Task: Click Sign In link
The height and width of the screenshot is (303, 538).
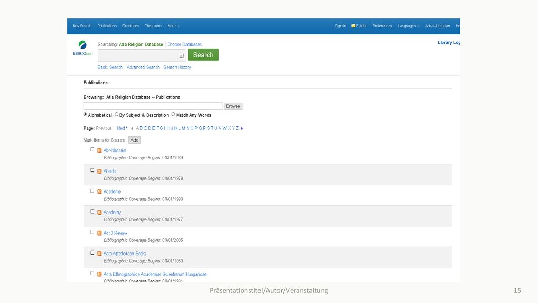Action: [340, 26]
